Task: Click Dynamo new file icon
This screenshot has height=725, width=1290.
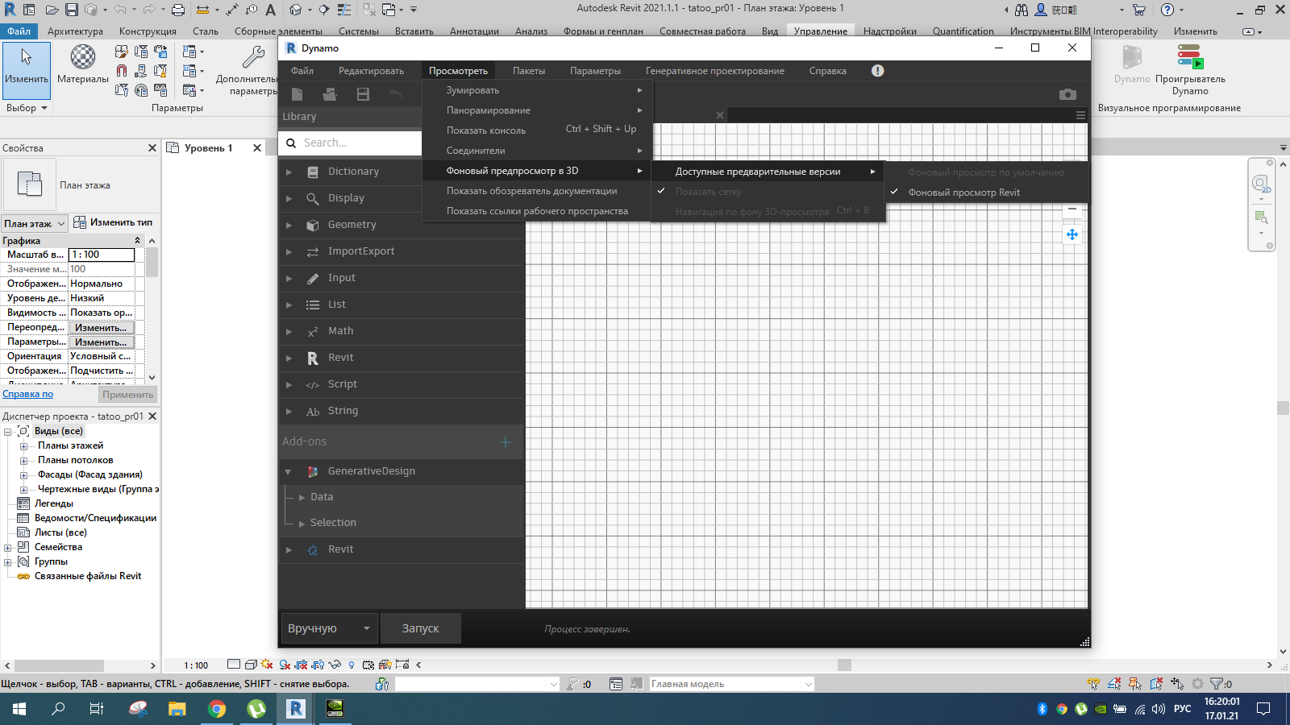Action: coord(298,94)
